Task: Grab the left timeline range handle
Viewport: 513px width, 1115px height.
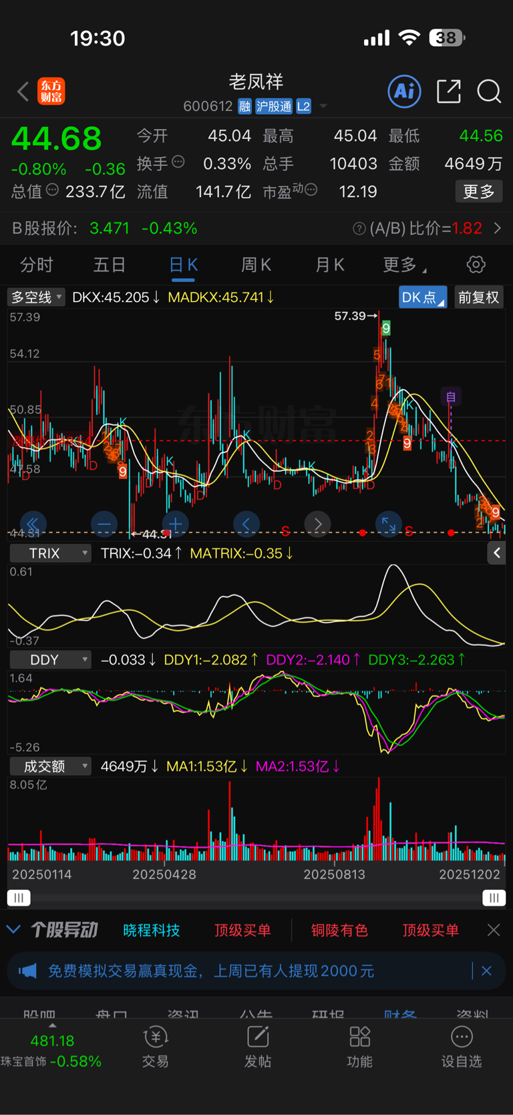Action: [x=19, y=898]
